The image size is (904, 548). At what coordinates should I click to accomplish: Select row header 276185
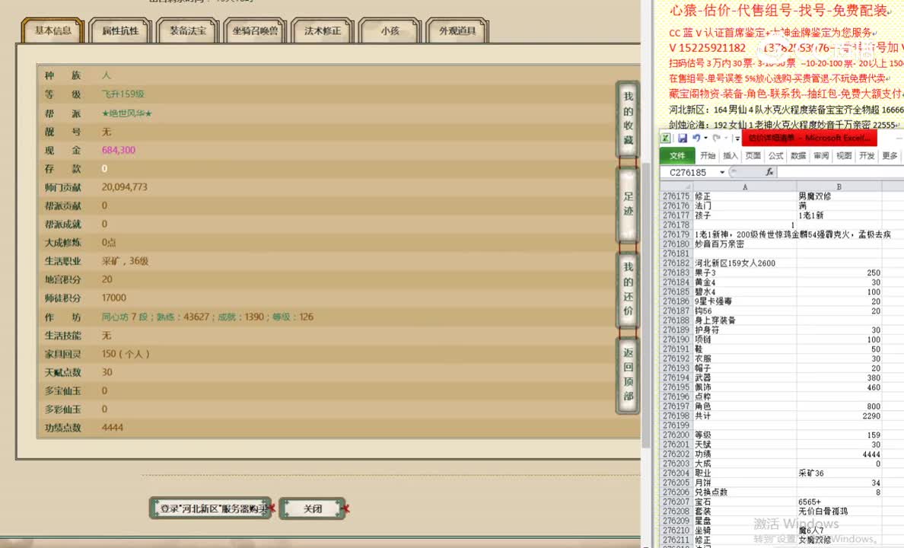pos(676,292)
